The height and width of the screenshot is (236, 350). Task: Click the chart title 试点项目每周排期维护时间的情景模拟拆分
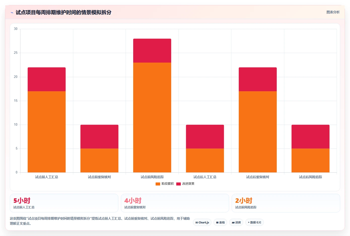(x=63, y=12)
